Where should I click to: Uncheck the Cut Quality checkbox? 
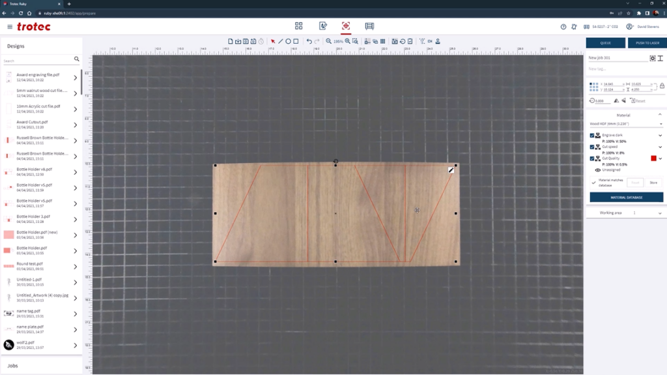pos(591,158)
